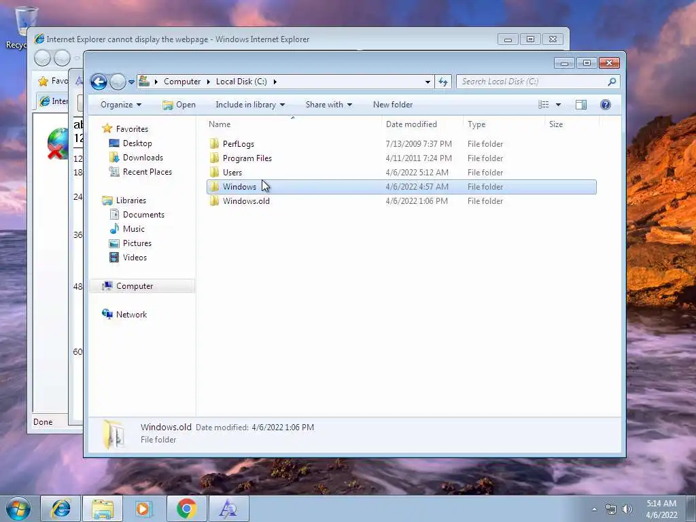
Task: Open the Windows Start button
Action: pos(18,508)
